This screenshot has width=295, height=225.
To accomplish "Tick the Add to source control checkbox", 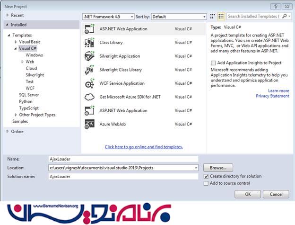I will pyautogui.click(x=206, y=183).
